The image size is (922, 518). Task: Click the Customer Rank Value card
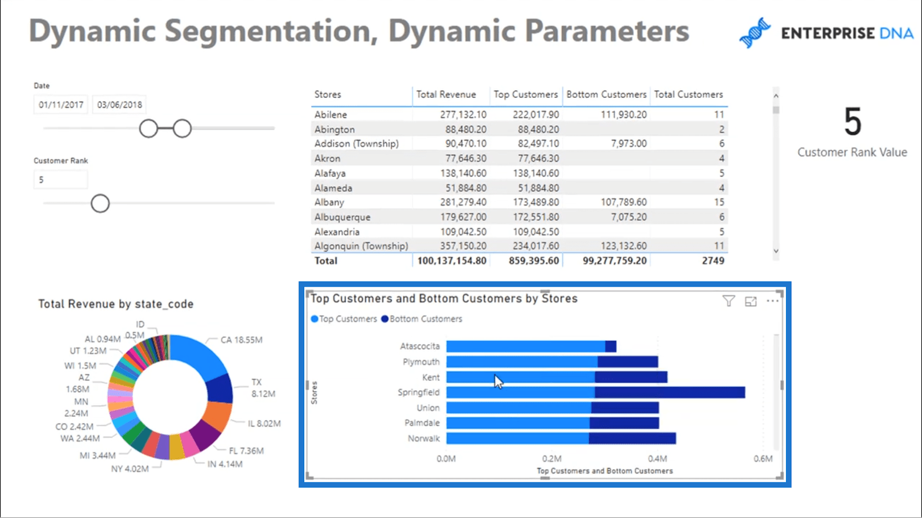pos(852,132)
